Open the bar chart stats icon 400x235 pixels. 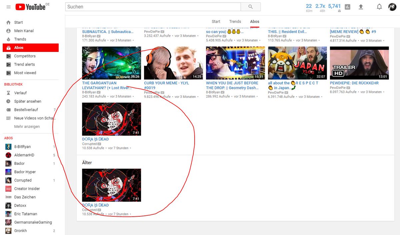pos(348,7)
